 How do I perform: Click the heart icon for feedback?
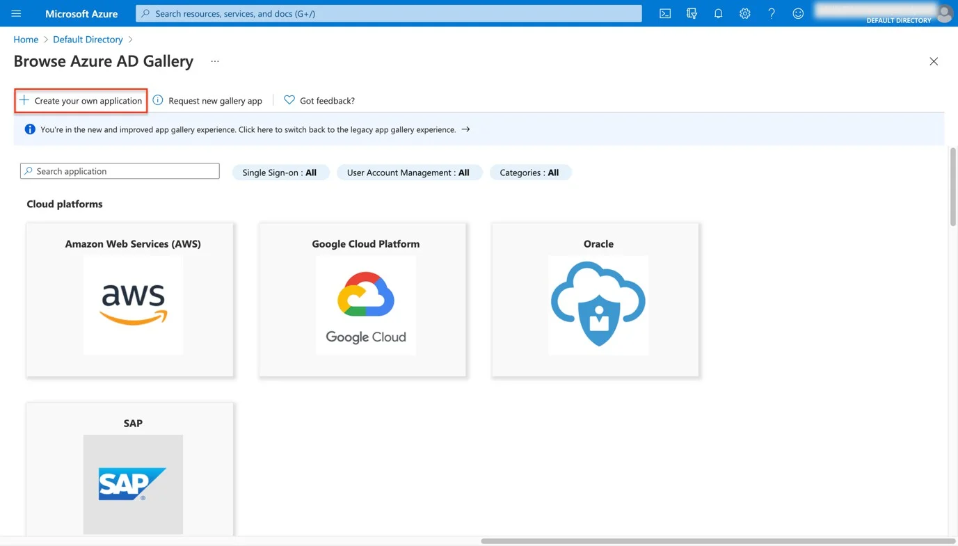289,100
